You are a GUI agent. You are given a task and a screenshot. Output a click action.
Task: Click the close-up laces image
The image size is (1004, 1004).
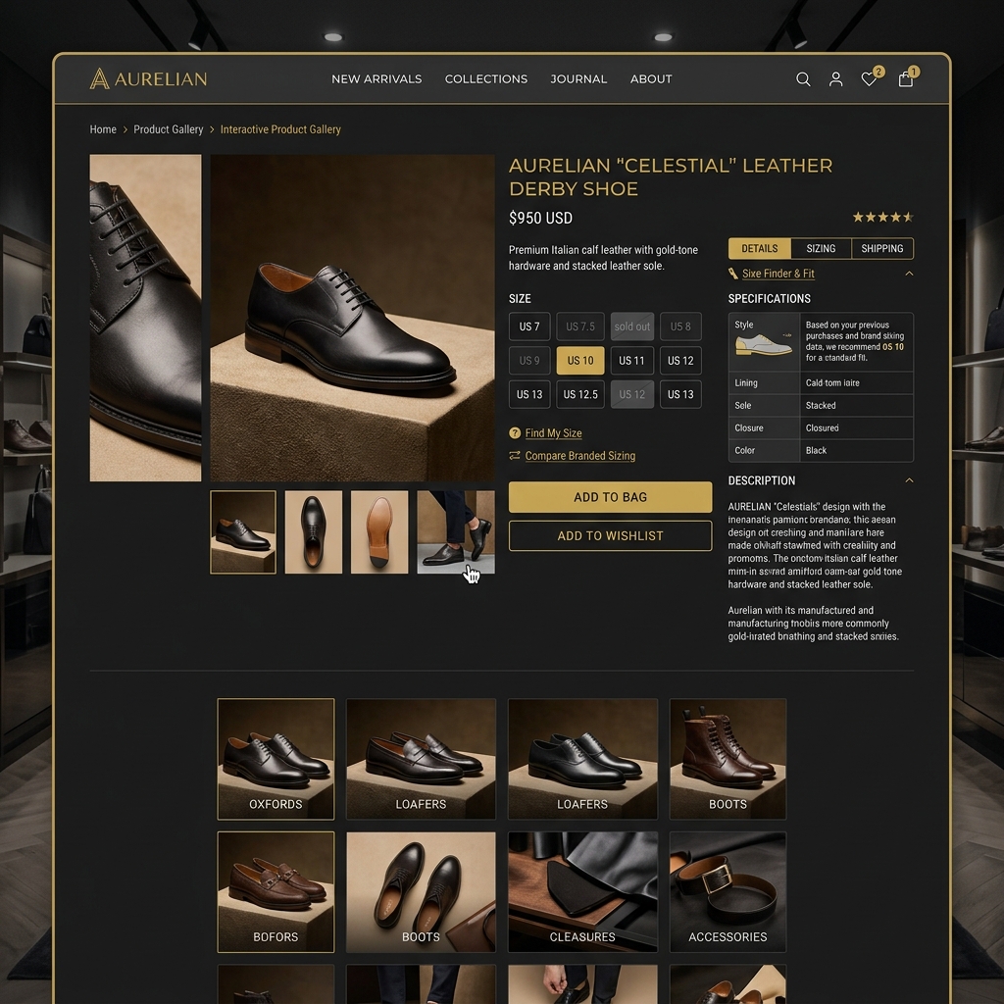(x=145, y=319)
